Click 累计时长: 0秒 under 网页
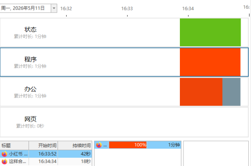The image size is (251, 166). [30, 126]
